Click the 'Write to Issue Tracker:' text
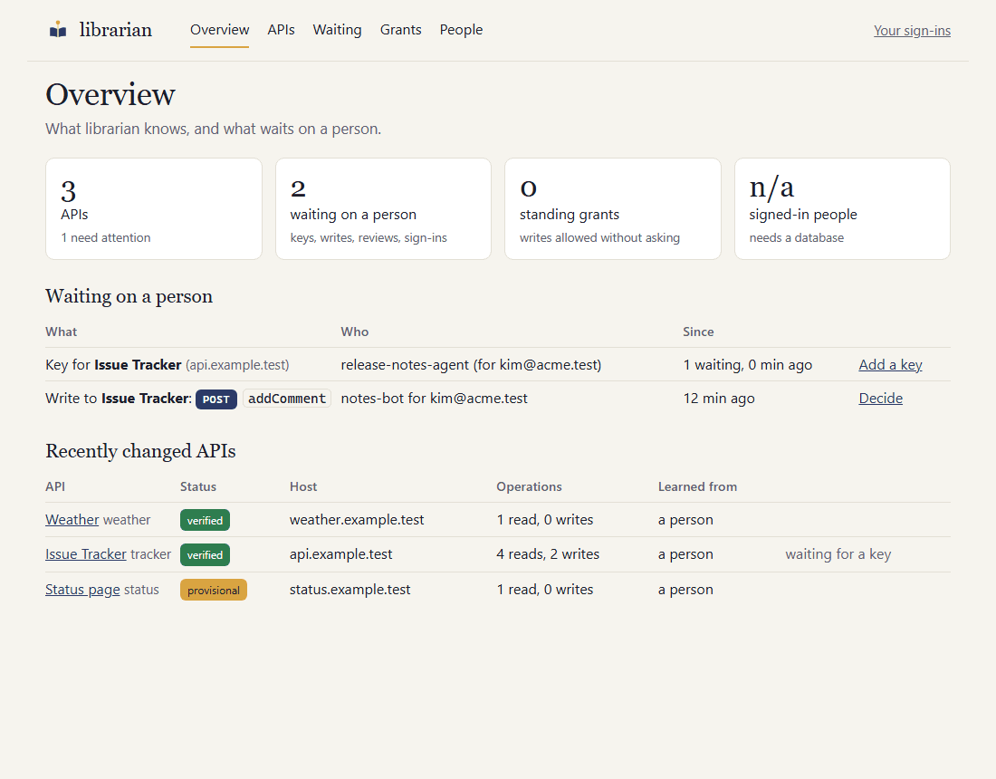This screenshot has height=779, width=996. [119, 399]
